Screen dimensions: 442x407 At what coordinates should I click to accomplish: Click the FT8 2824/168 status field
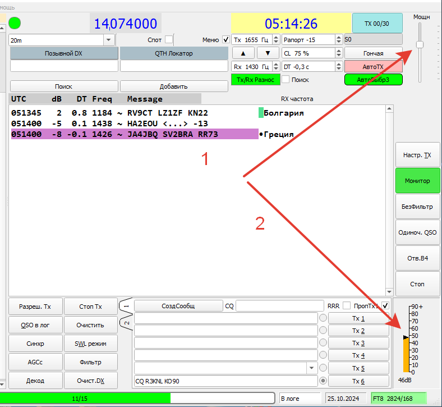coord(399,398)
